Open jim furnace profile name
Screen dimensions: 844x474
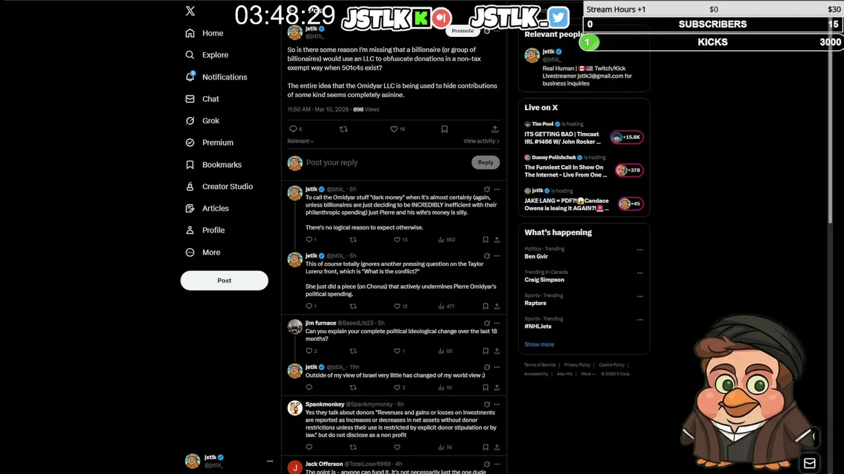[320, 323]
